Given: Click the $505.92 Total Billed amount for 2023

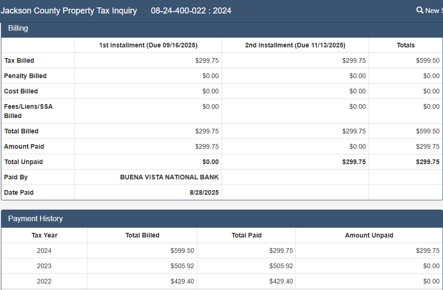Looking at the screenshot, I should [182, 266].
